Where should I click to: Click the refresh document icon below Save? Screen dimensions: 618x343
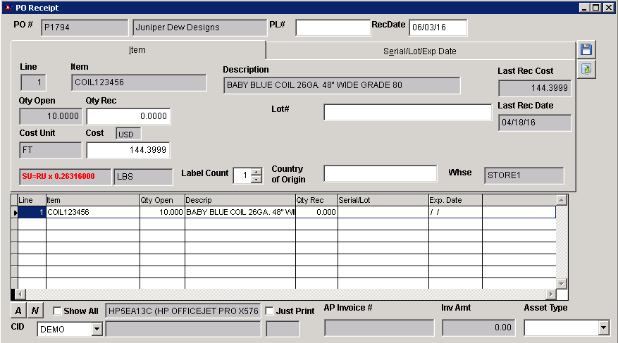coord(586,69)
